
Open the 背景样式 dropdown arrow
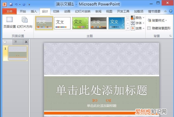pyautogui.click(x=166, y=21)
